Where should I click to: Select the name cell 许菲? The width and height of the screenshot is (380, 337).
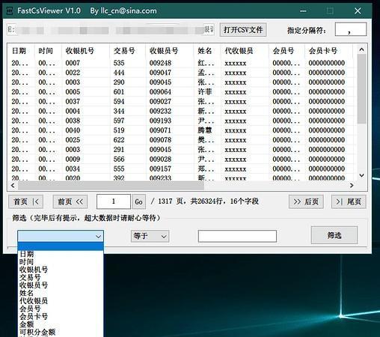[x=205, y=92]
